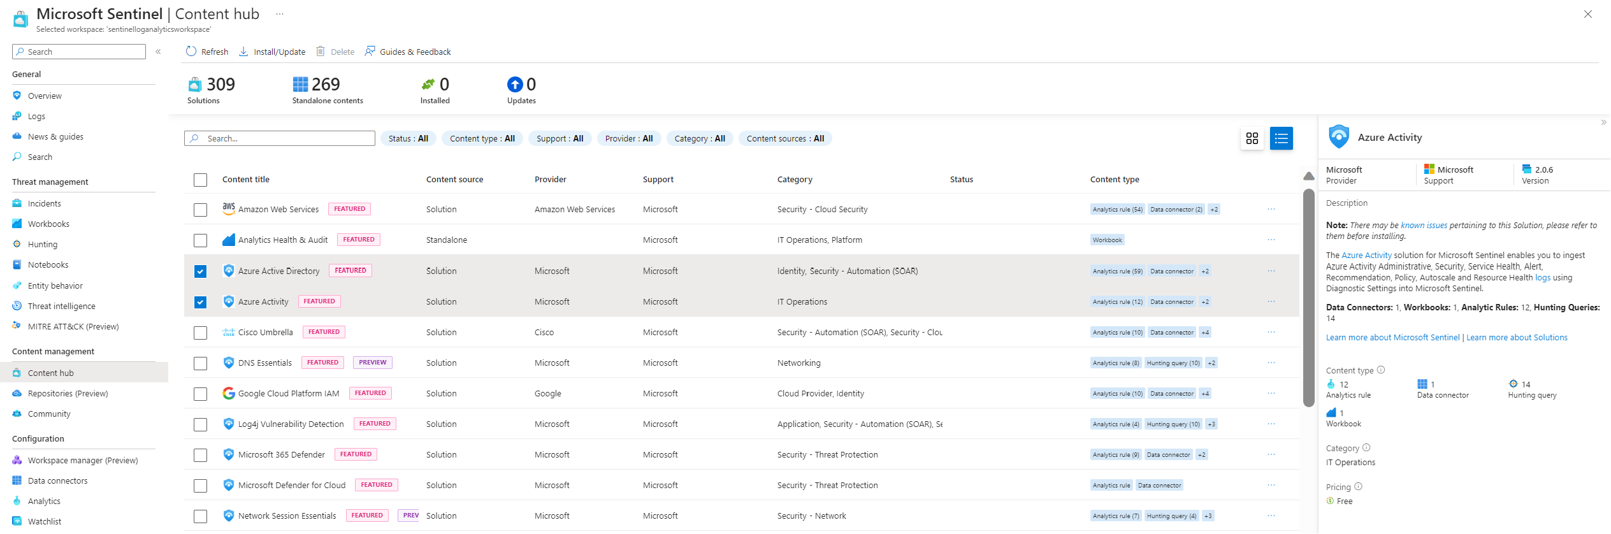Switch to list view
The width and height of the screenshot is (1611, 534).
1282,138
